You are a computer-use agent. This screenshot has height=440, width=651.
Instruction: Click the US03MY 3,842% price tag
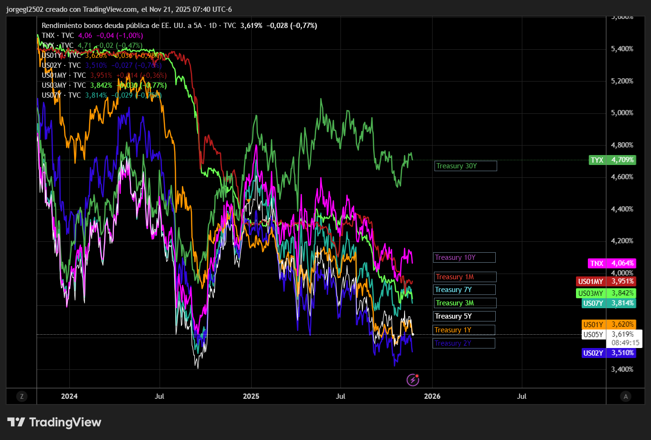pyautogui.click(x=606, y=293)
